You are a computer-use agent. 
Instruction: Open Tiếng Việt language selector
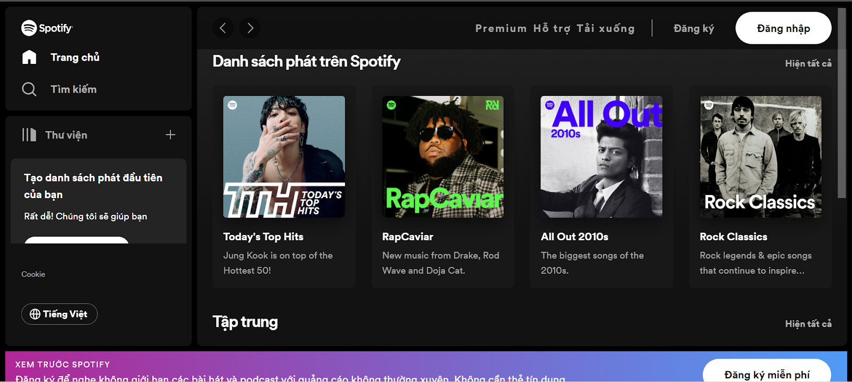pos(60,314)
